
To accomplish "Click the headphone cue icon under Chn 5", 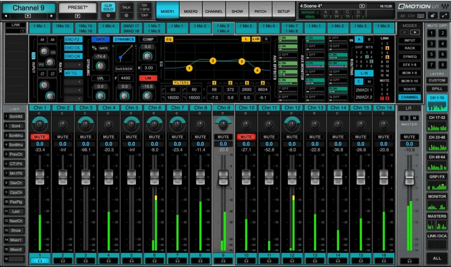I will pos(132,260).
